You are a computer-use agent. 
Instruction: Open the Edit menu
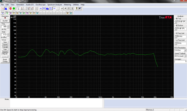point(7,5)
